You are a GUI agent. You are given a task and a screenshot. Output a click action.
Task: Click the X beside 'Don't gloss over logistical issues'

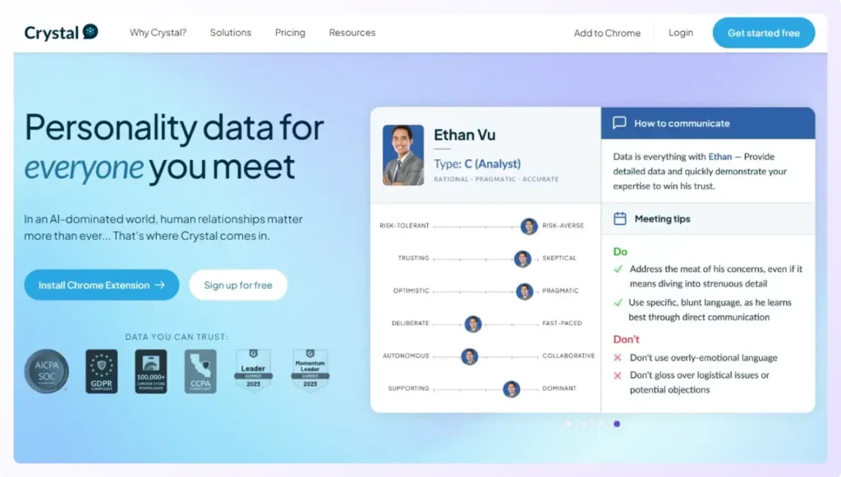pos(618,375)
